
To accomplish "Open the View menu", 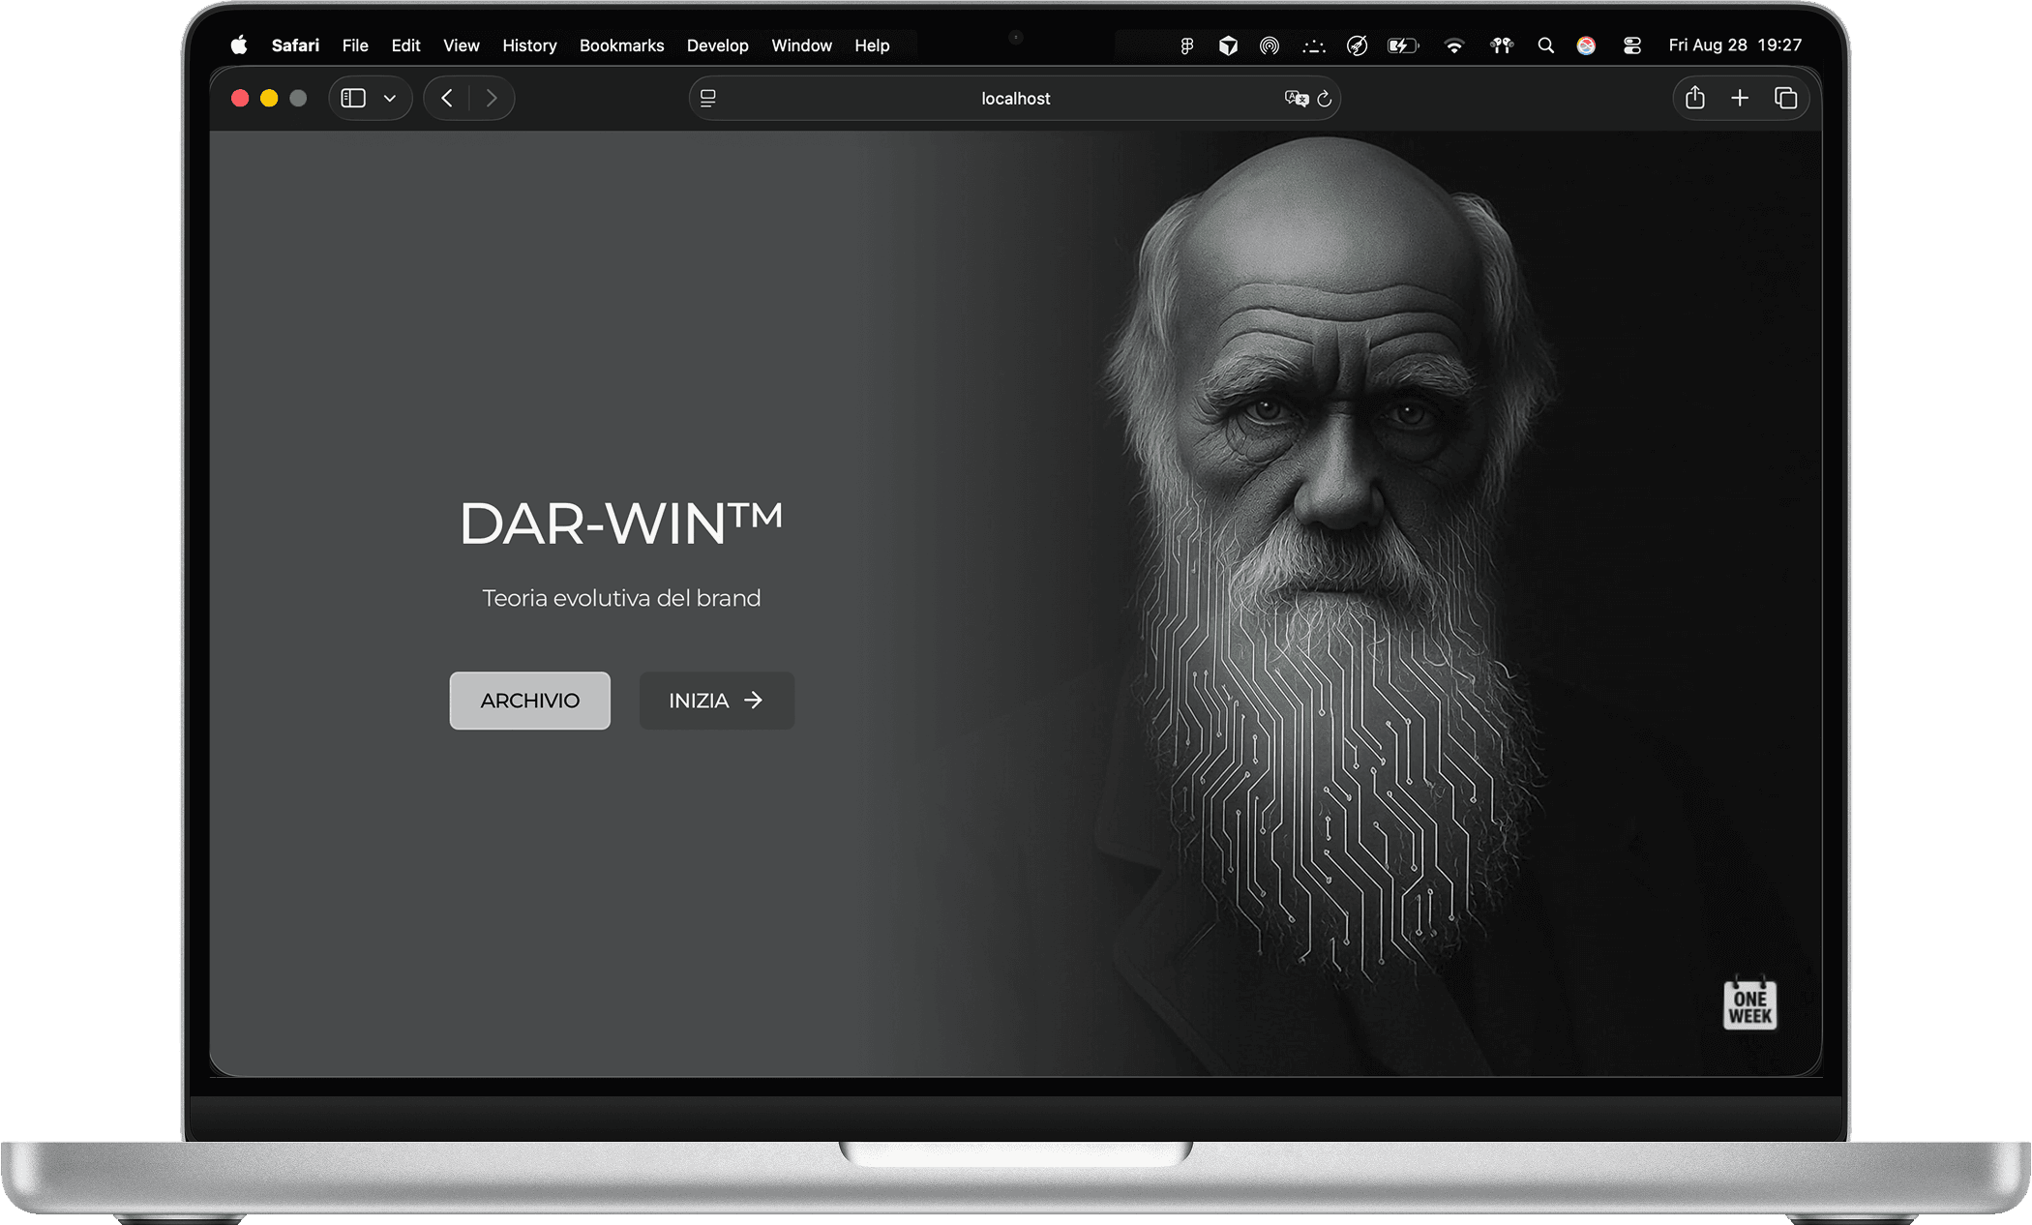I will (x=462, y=45).
